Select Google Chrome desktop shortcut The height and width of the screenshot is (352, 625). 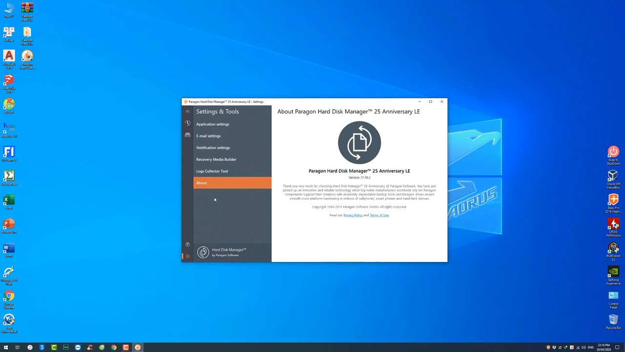(x=9, y=300)
